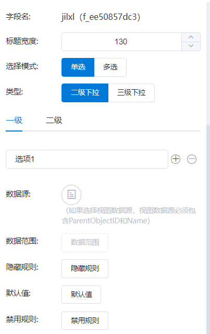Choose 三级下拉 type
This screenshot has height=334, width=210.
click(131, 93)
